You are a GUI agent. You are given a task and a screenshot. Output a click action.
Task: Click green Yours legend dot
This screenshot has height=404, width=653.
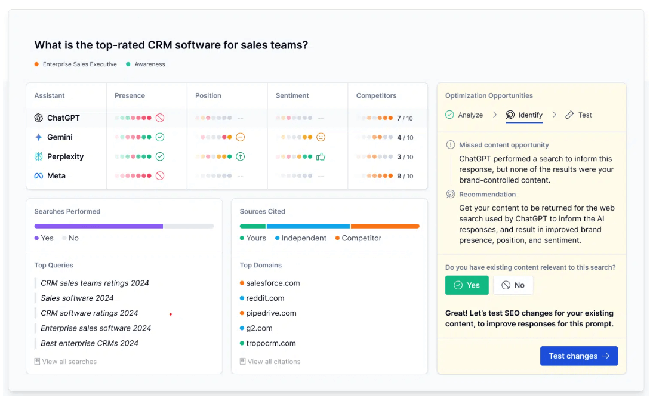(x=242, y=238)
